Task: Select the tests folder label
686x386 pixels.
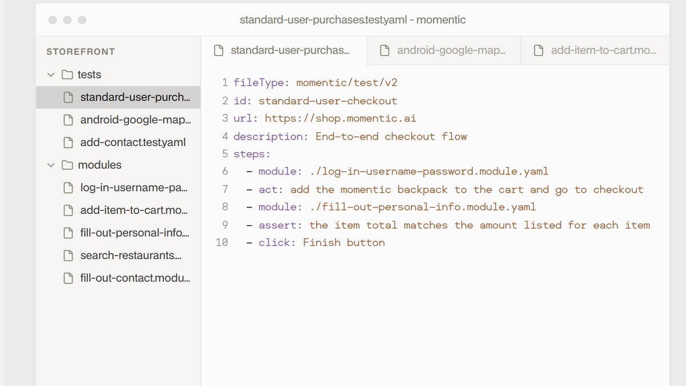Action: [x=90, y=74]
